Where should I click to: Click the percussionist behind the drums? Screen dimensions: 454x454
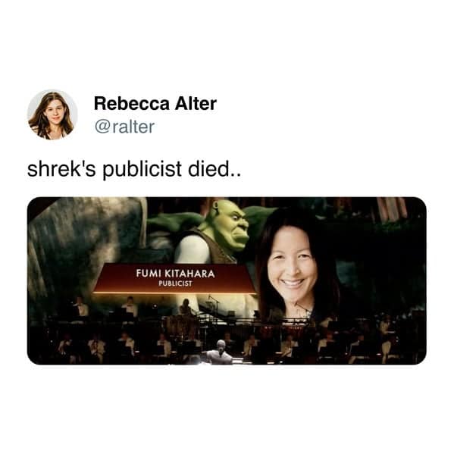click(x=185, y=308)
